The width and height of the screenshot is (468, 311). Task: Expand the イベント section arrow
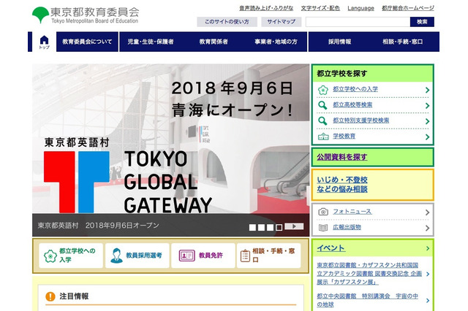[426, 248]
